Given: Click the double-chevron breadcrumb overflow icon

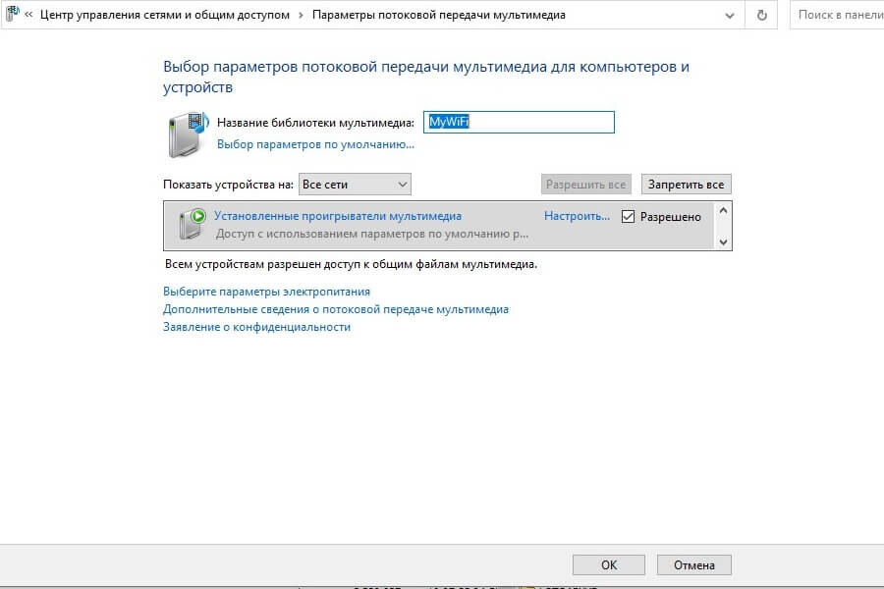Looking at the screenshot, I should point(28,16).
